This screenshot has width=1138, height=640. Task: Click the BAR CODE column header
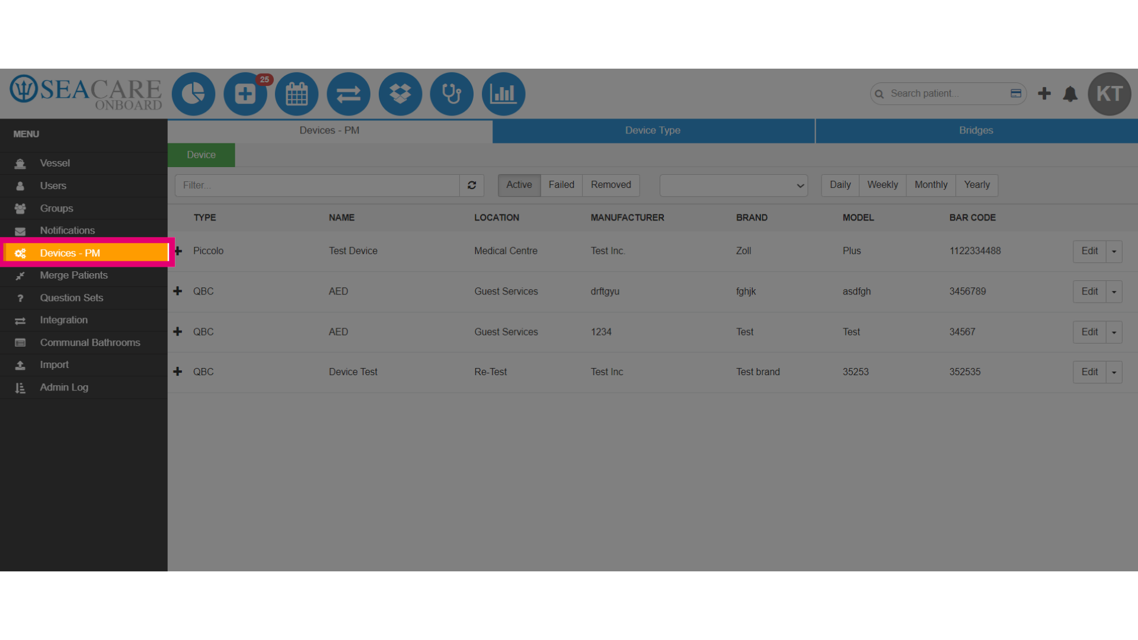point(972,217)
